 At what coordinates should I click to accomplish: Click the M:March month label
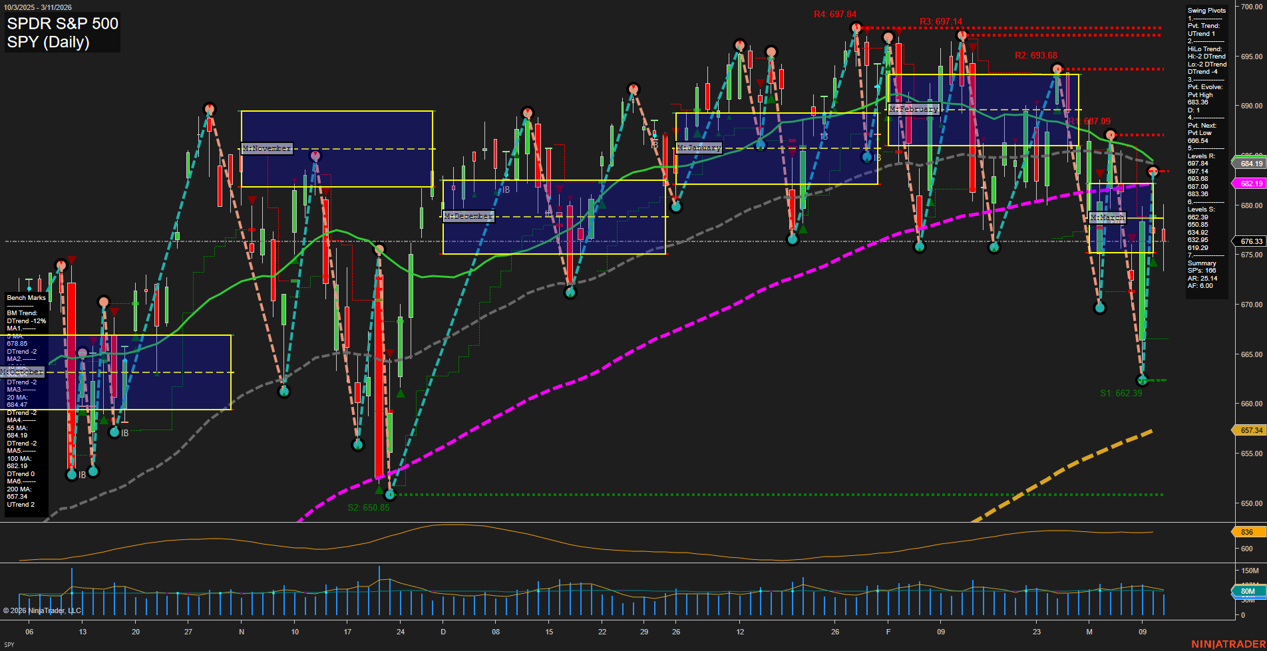click(x=1107, y=217)
